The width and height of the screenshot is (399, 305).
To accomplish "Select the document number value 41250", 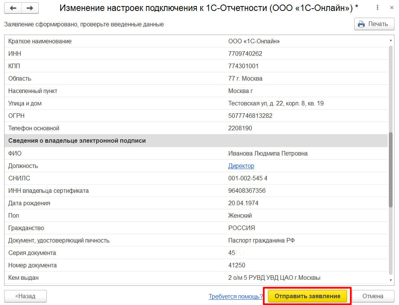I will (x=237, y=265).
